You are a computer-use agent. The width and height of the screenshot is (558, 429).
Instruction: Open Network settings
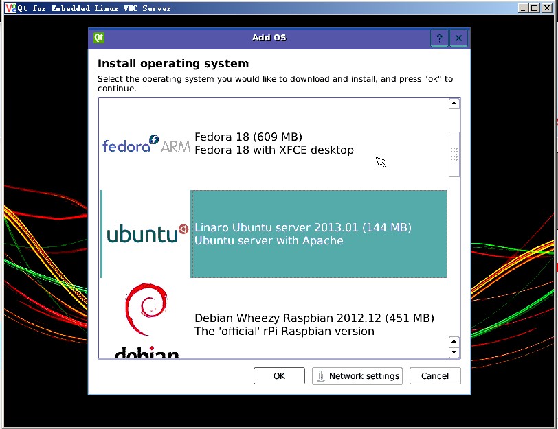(x=357, y=376)
